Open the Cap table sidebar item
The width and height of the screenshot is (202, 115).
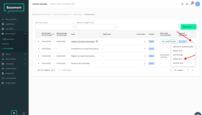(8, 29)
